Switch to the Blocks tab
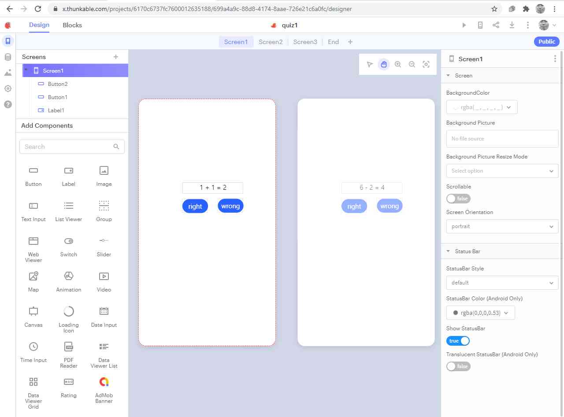This screenshot has height=417, width=564. tap(72, 25)
